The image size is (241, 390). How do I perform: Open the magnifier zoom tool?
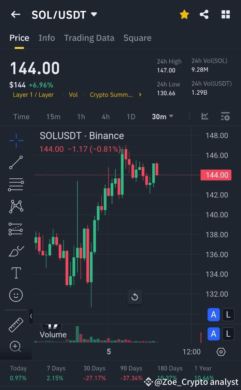(16, 347)
